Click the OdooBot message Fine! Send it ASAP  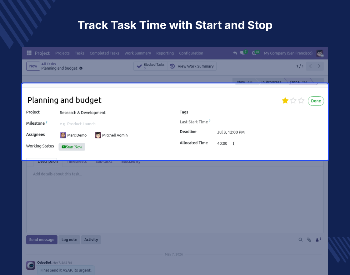[66, 270]
